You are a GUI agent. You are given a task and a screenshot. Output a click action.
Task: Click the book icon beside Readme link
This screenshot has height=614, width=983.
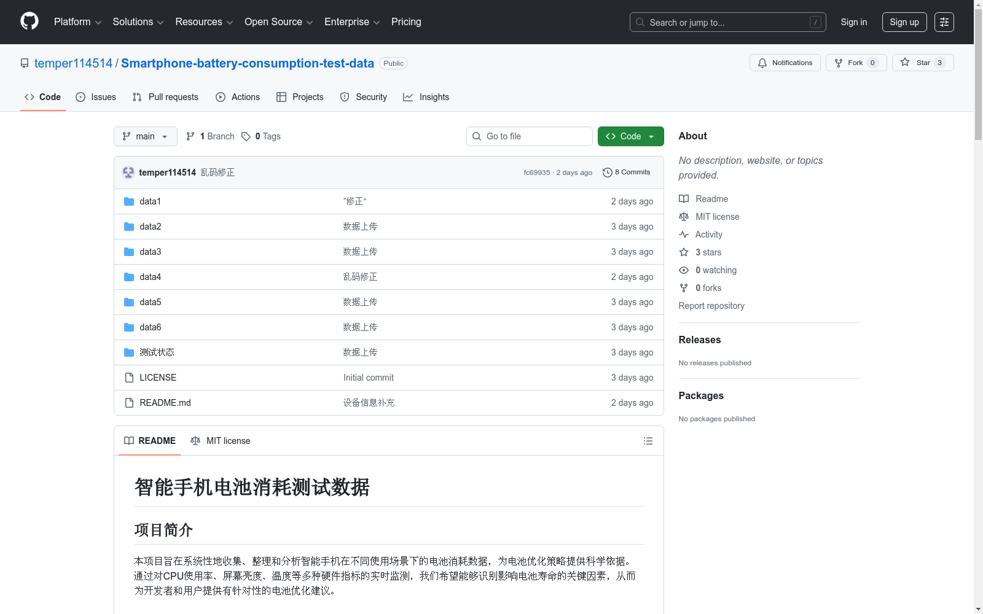coord(684,199)
